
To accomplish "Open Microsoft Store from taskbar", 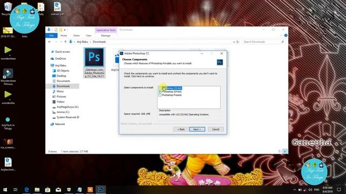I will [48, 190].
